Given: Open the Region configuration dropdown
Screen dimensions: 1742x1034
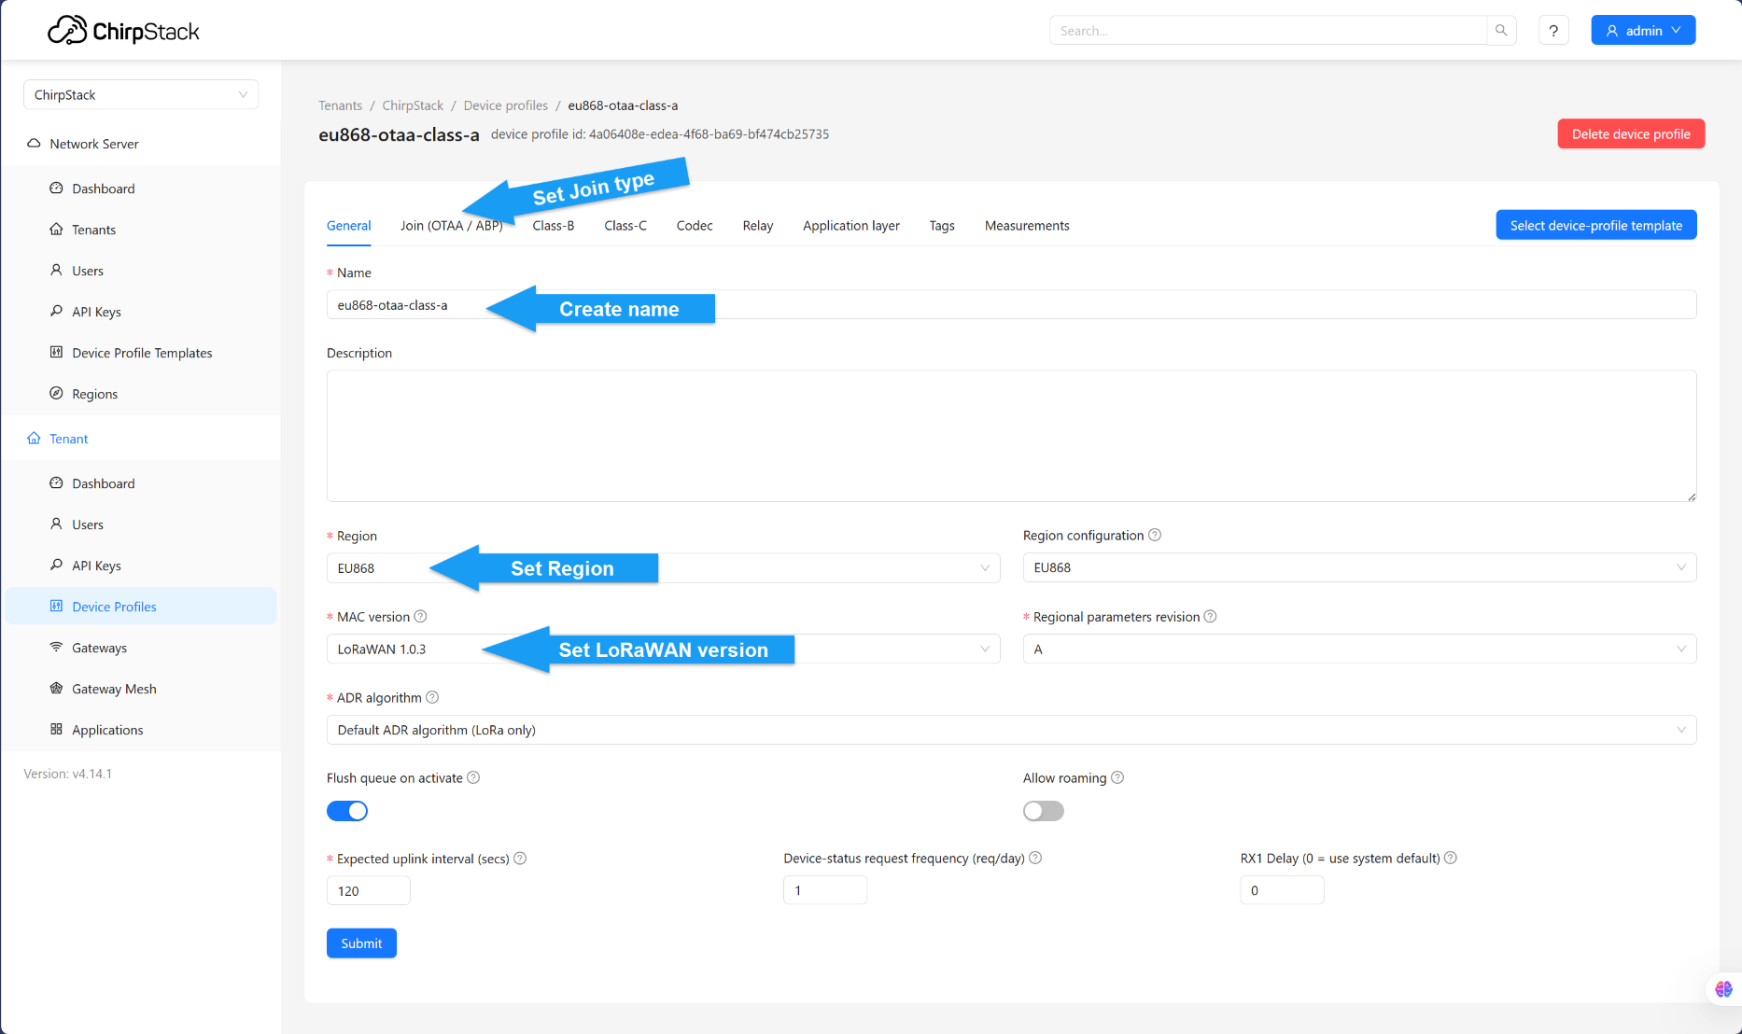Looking at the screenshot, I should click(1359, 567).
